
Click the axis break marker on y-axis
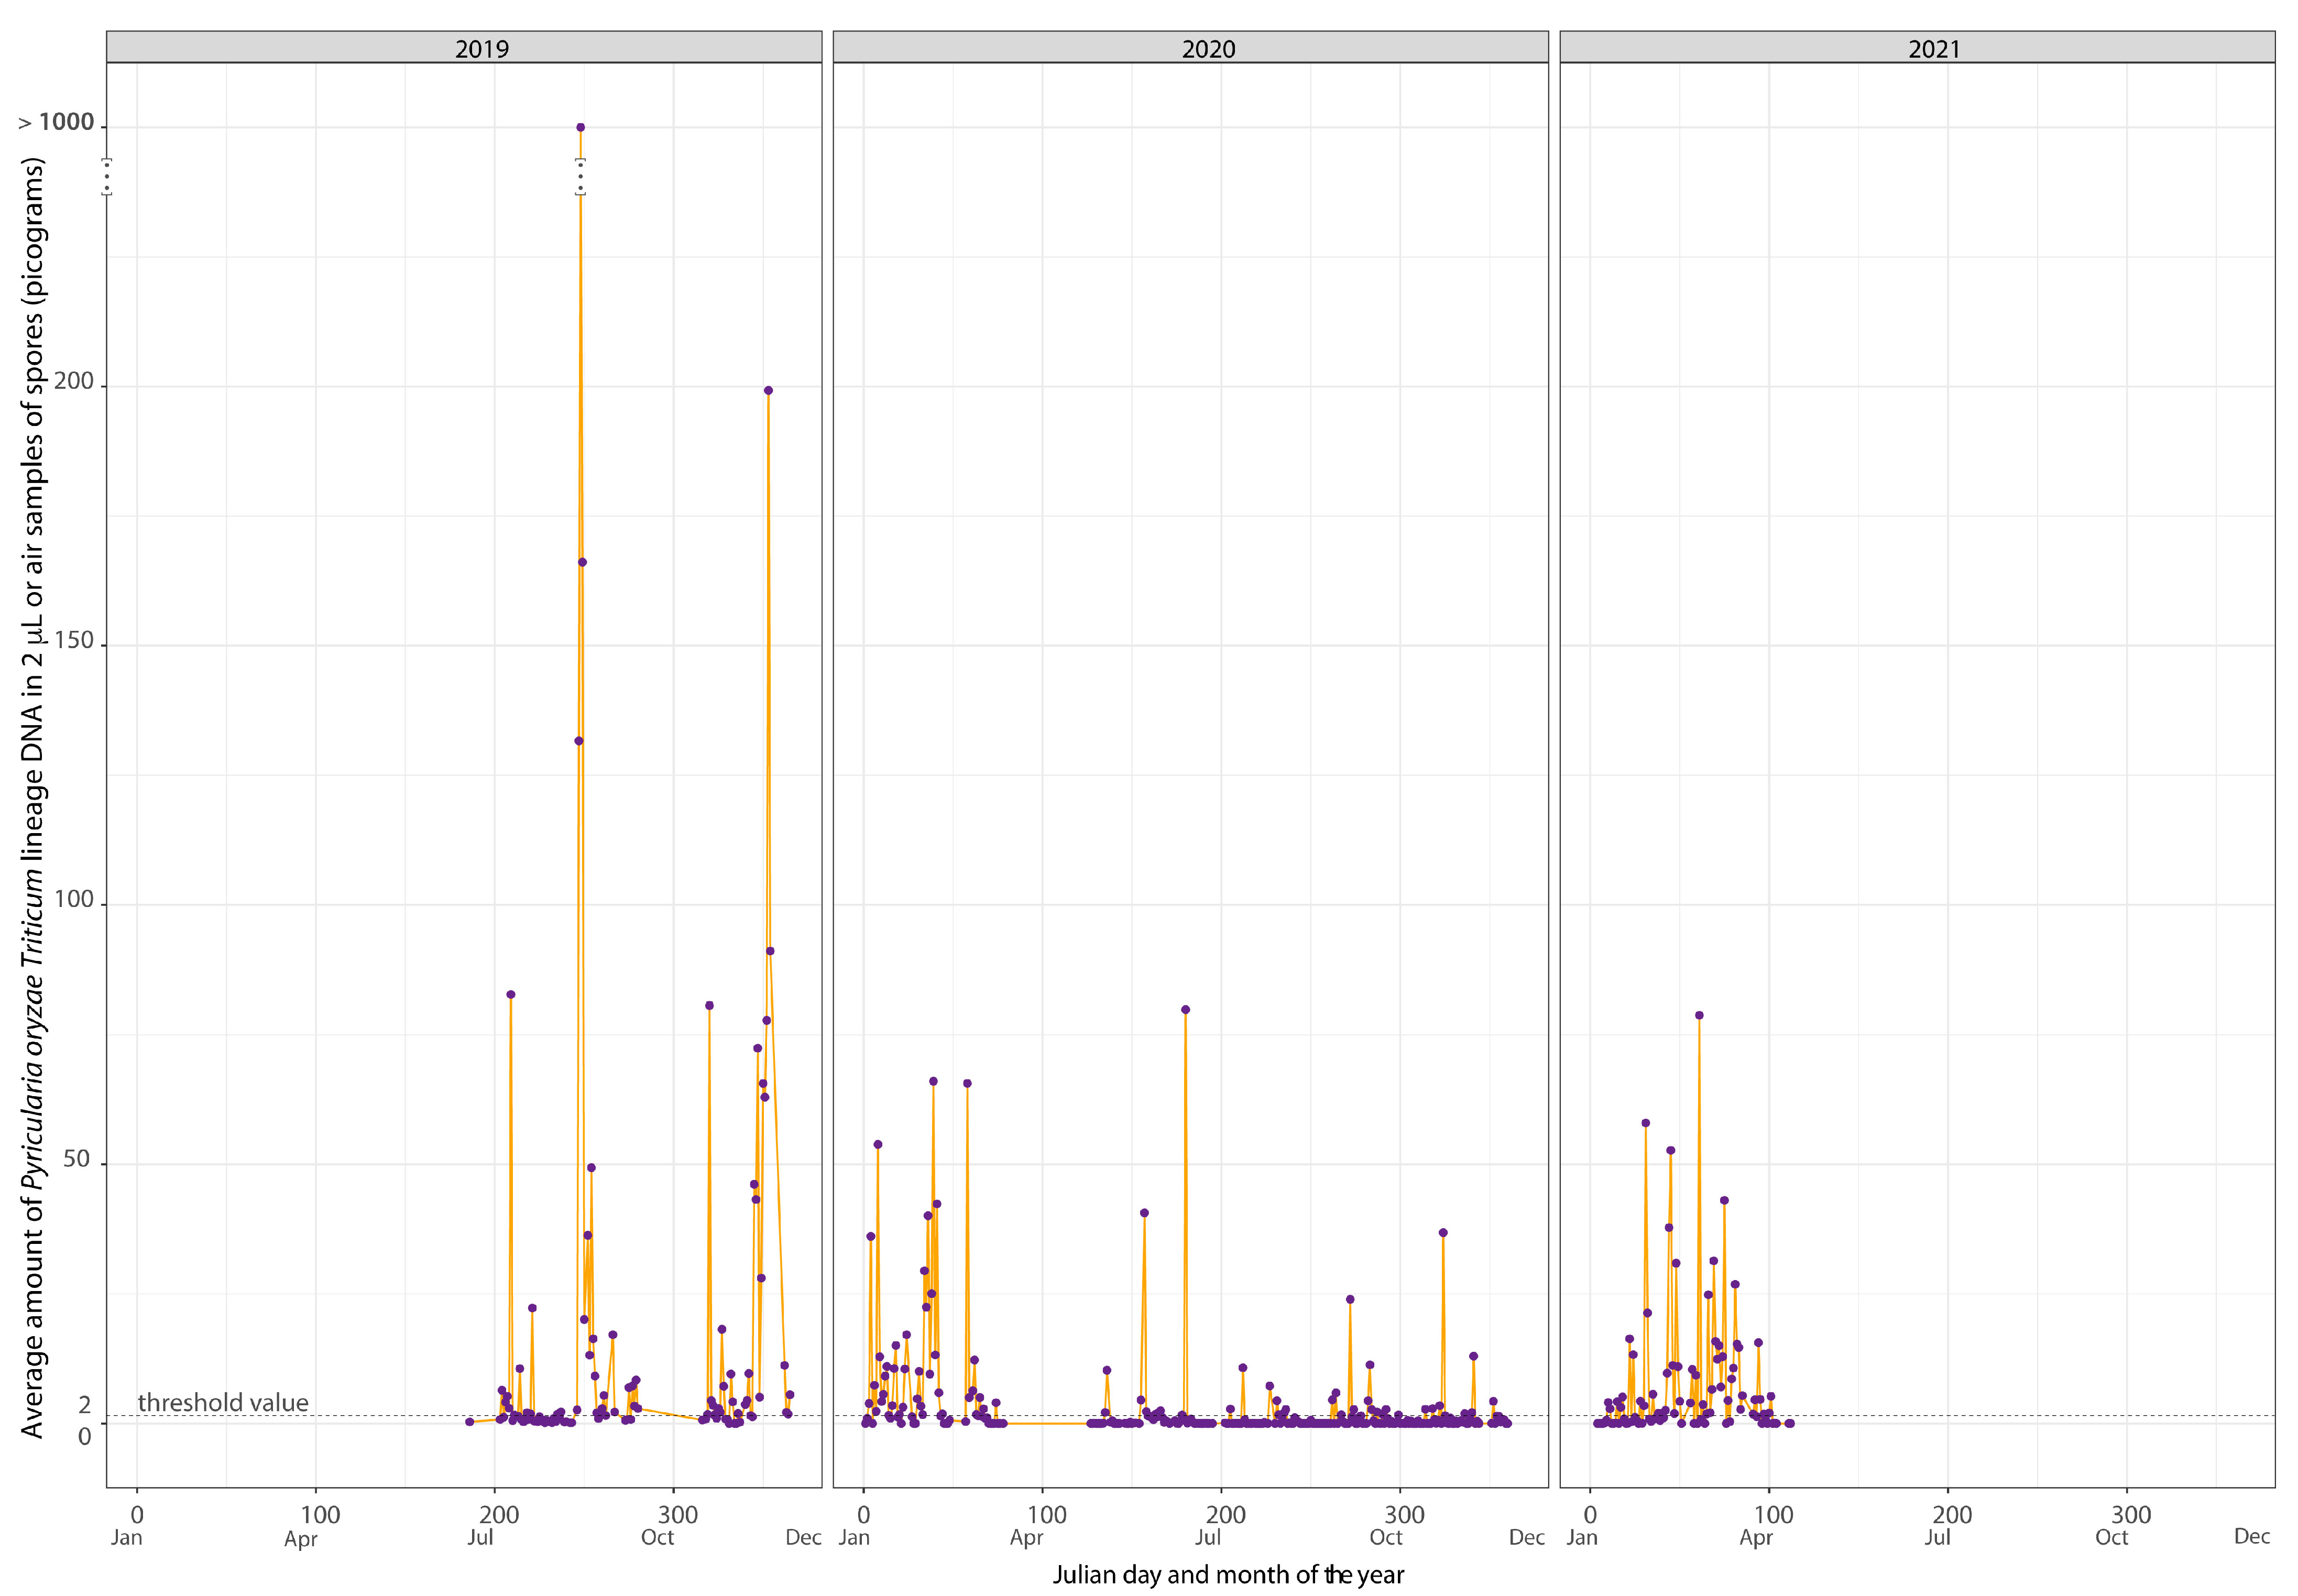click(x=107, y=176)
